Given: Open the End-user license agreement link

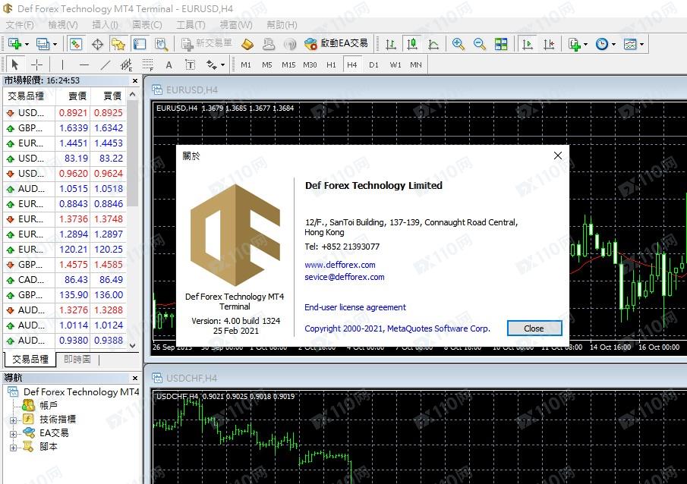Looking at the screenshot, I should tap(355, 307).
